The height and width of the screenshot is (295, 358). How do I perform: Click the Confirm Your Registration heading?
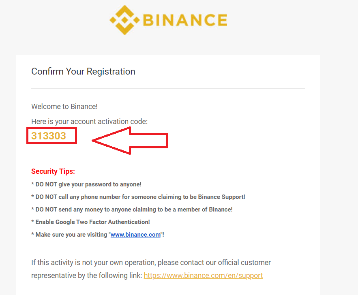click(x=83, y=72)
